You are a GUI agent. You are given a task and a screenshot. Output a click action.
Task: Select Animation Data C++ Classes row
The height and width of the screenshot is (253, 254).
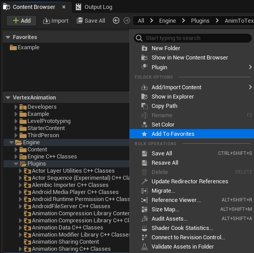tap(66, 228)
